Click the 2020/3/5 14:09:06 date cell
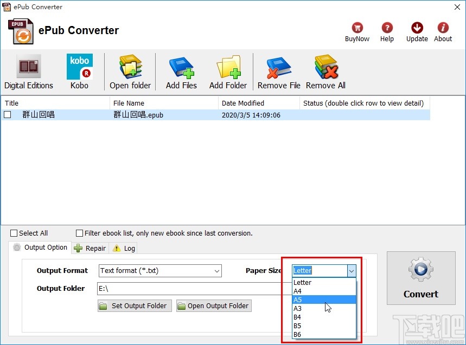This screenshot has height=345, width=466. 251,115
